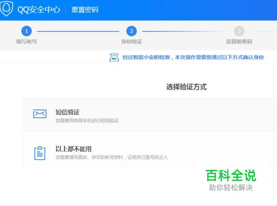
Task: Choose the 以上都不能用 option
Action: [150, 151]
